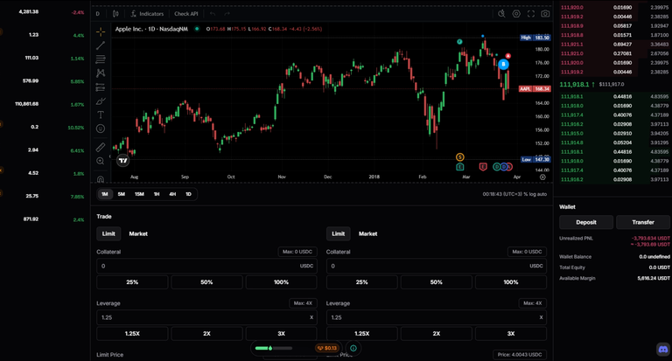Click the TradingView logo on the chart
This screenshot has height=361, width=672.
pyautogui.click(x=123, y=161)
